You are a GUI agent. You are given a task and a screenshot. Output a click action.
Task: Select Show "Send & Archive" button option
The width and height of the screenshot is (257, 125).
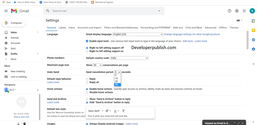87,99
